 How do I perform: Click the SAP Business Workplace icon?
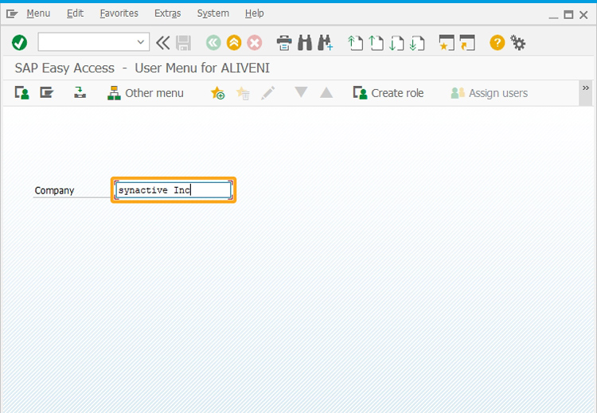(80, 92)
